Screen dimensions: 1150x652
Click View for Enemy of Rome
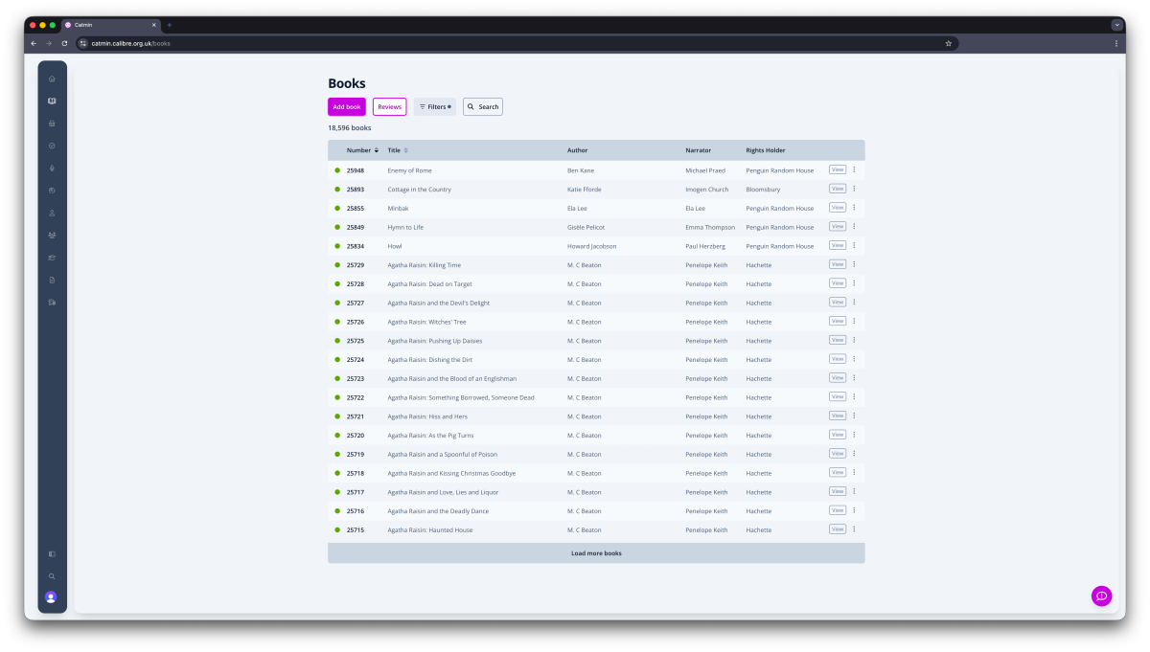point(838,169)
